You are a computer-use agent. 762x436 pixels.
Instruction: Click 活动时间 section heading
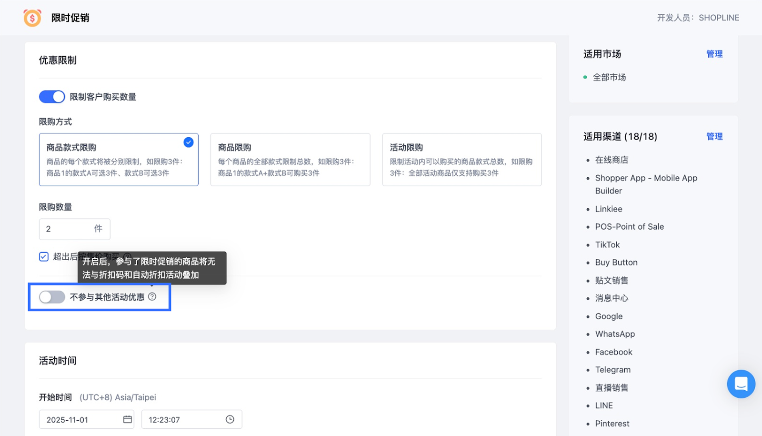click(x=58, y=361)
